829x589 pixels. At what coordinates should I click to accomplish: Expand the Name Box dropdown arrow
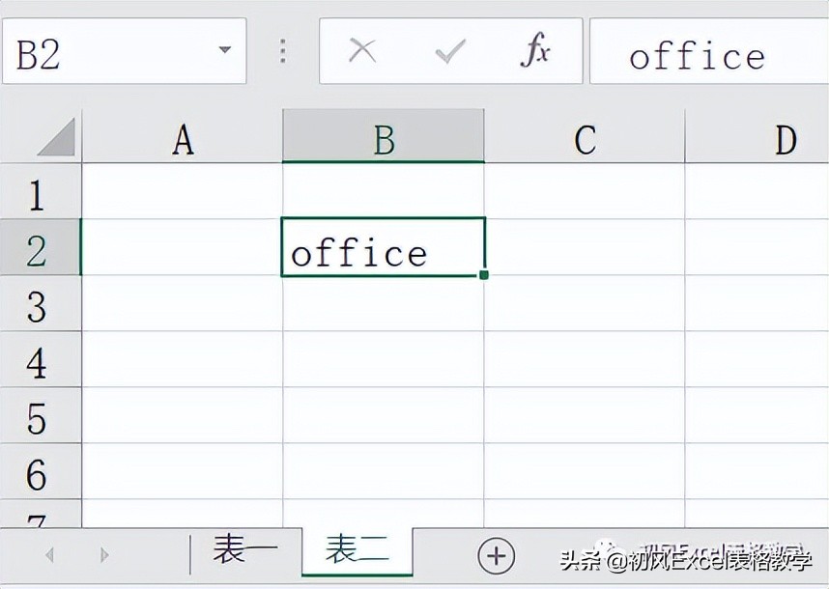tap(225, 50)
